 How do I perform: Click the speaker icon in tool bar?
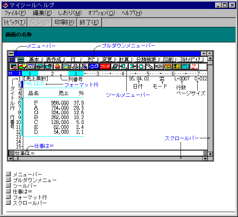[159, 66]
